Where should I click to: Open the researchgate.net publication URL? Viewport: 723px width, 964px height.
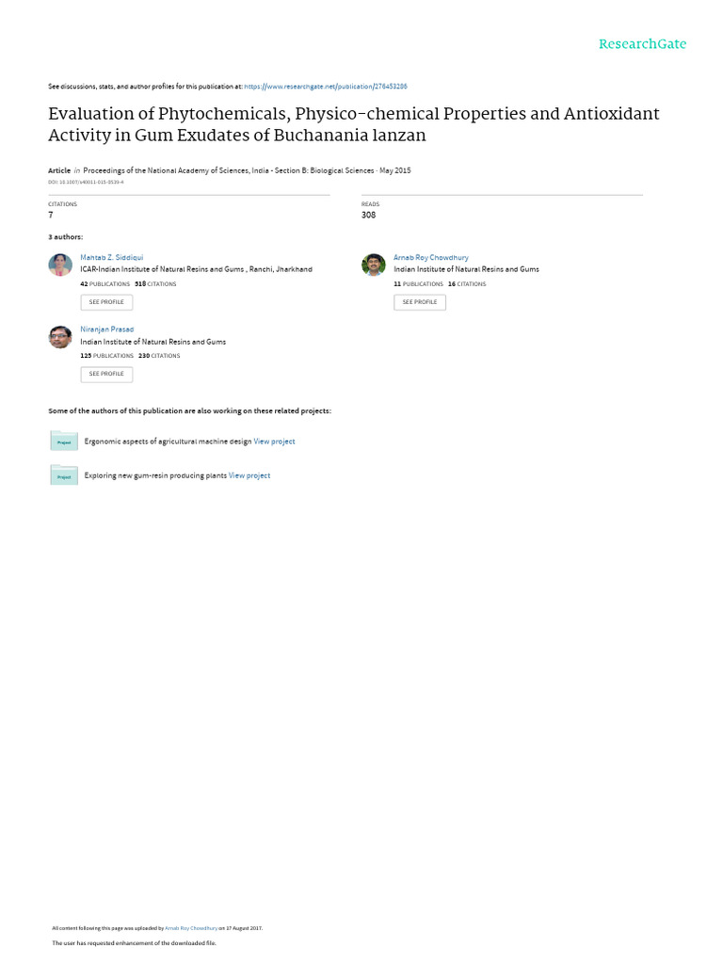tap(325, 86)
